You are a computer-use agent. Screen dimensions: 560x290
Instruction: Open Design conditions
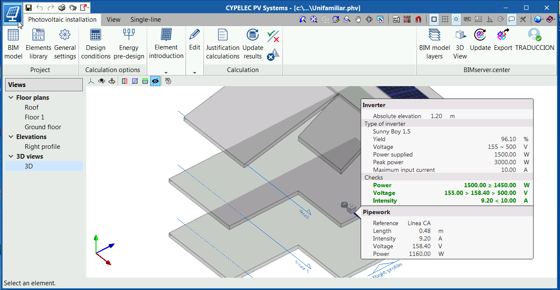[x=95, y=43]
